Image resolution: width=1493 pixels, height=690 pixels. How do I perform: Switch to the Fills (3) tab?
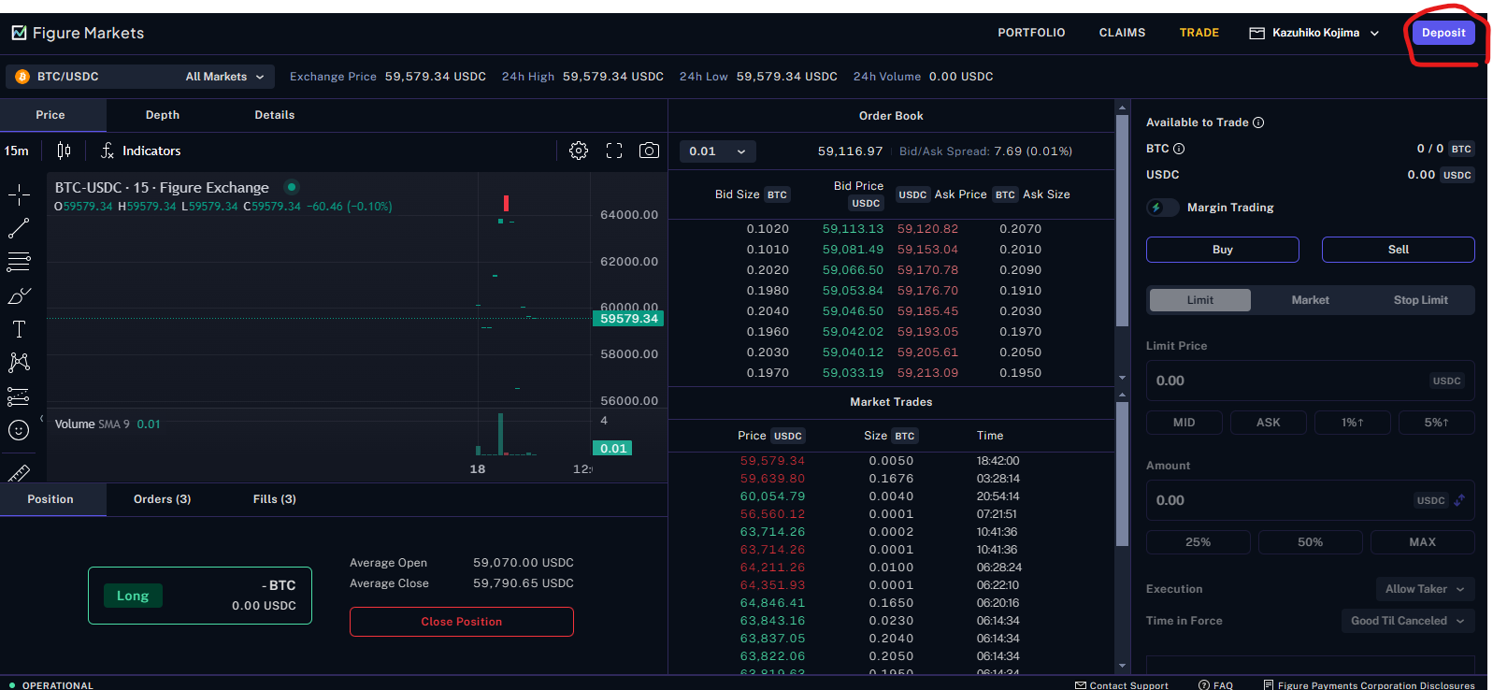tap(275, 499)
